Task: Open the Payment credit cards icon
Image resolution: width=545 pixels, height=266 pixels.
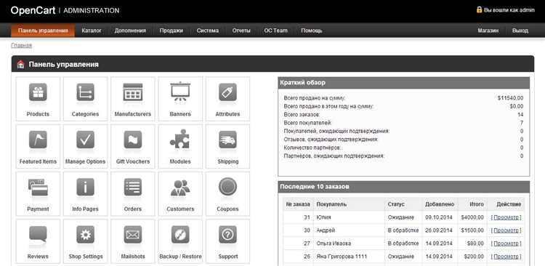Action: pos(38,188)
